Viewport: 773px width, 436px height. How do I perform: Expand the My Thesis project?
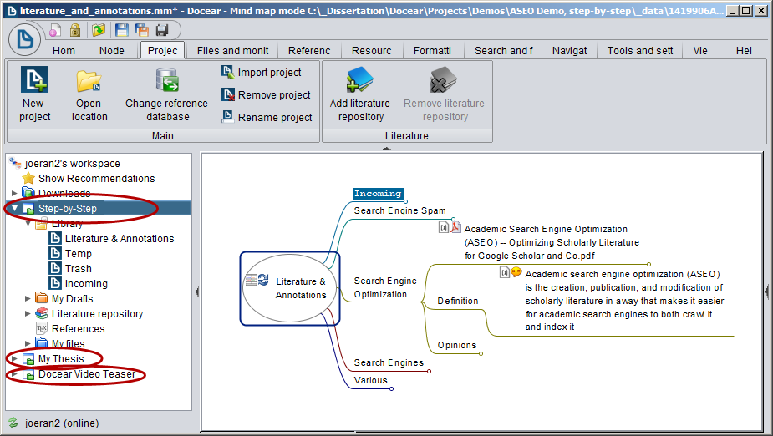point(14,358)
